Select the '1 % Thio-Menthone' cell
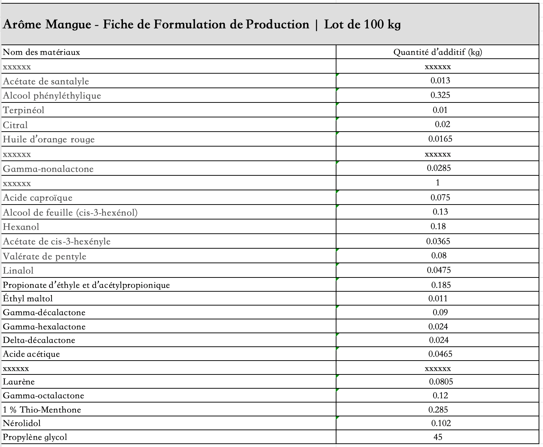543x447 pixels. coord(168,409)
